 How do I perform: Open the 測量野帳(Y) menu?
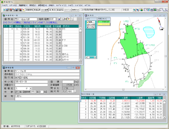tap(23, 5)
